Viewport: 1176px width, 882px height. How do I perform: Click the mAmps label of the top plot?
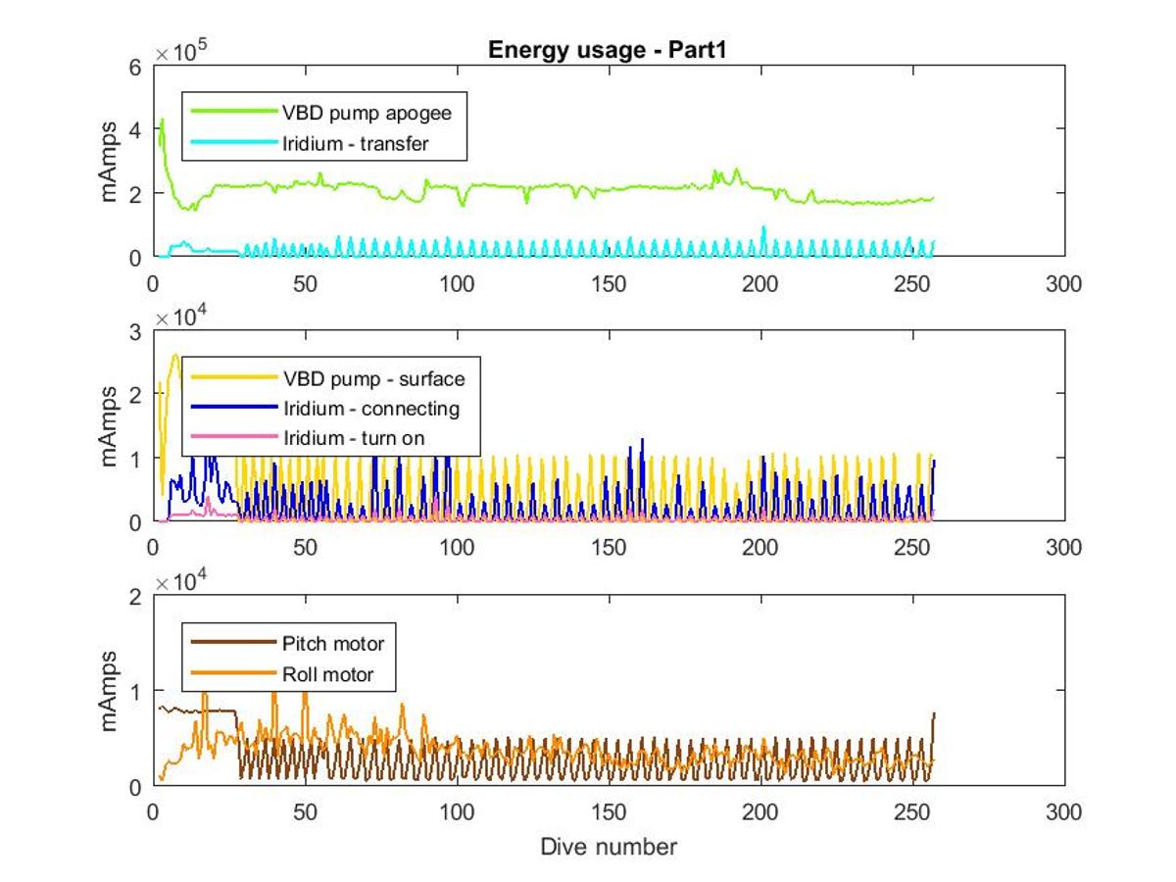pyautogui.click(x=112, y=161)
